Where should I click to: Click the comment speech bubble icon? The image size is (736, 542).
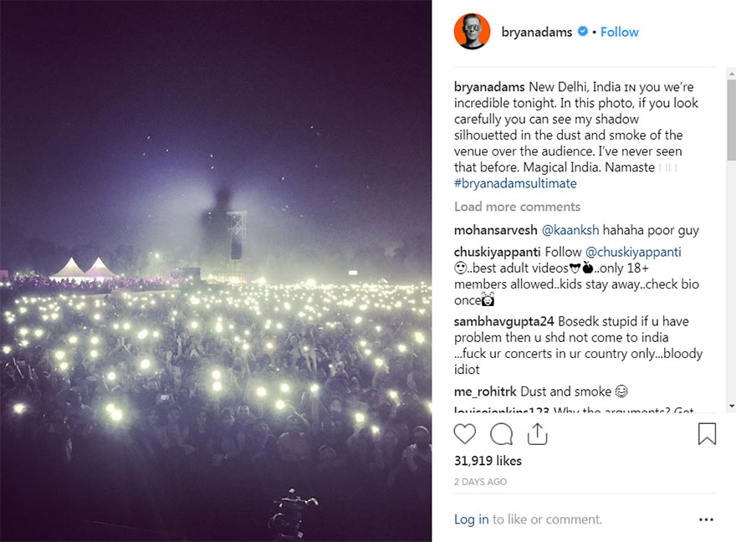[x=501, y=434]
